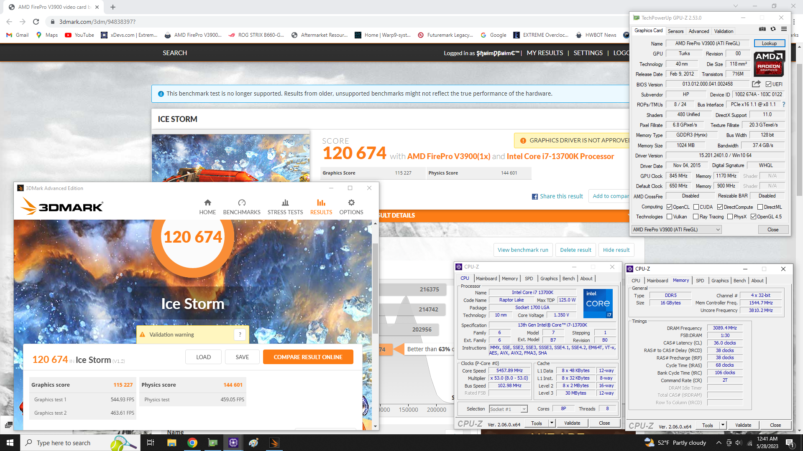Click the LOAD button in 3DMark

point(203,357)
